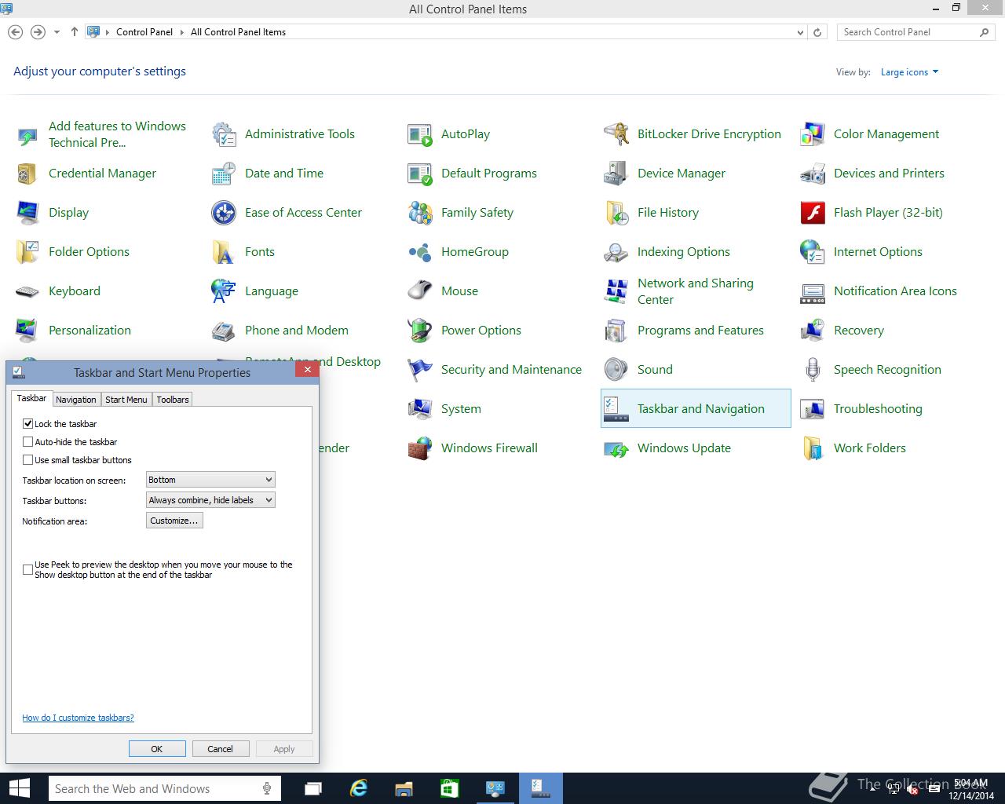This screenshot has height=804, width=1005.
Task: Enable Use Peek to preview desktop
Action: [x=28, y=569]
